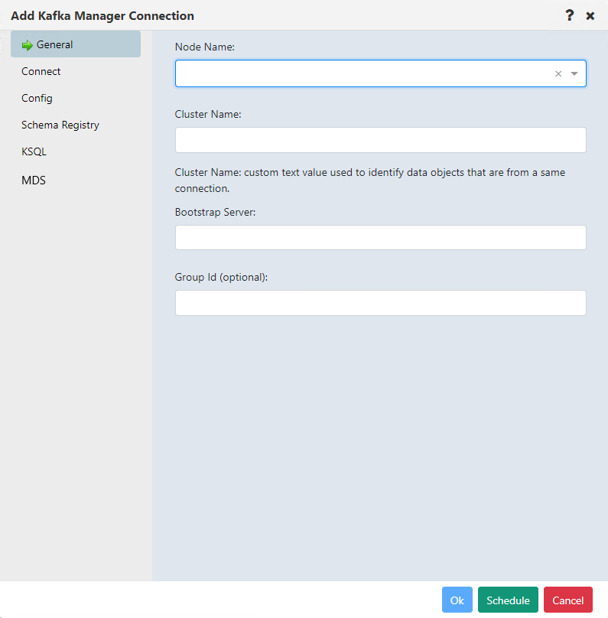
Task: Open the help question mark icon
Action: (570, 15)
